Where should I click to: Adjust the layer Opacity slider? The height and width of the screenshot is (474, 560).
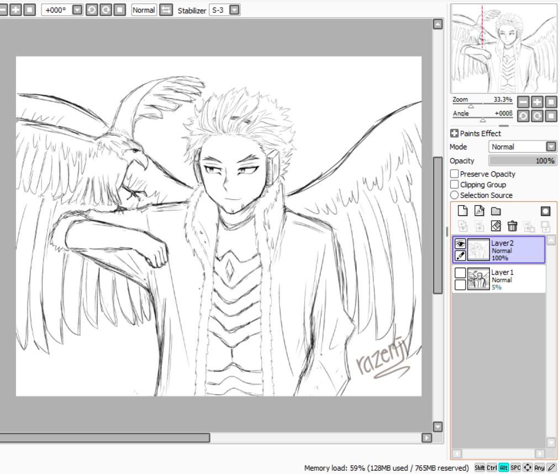[522, 160]
